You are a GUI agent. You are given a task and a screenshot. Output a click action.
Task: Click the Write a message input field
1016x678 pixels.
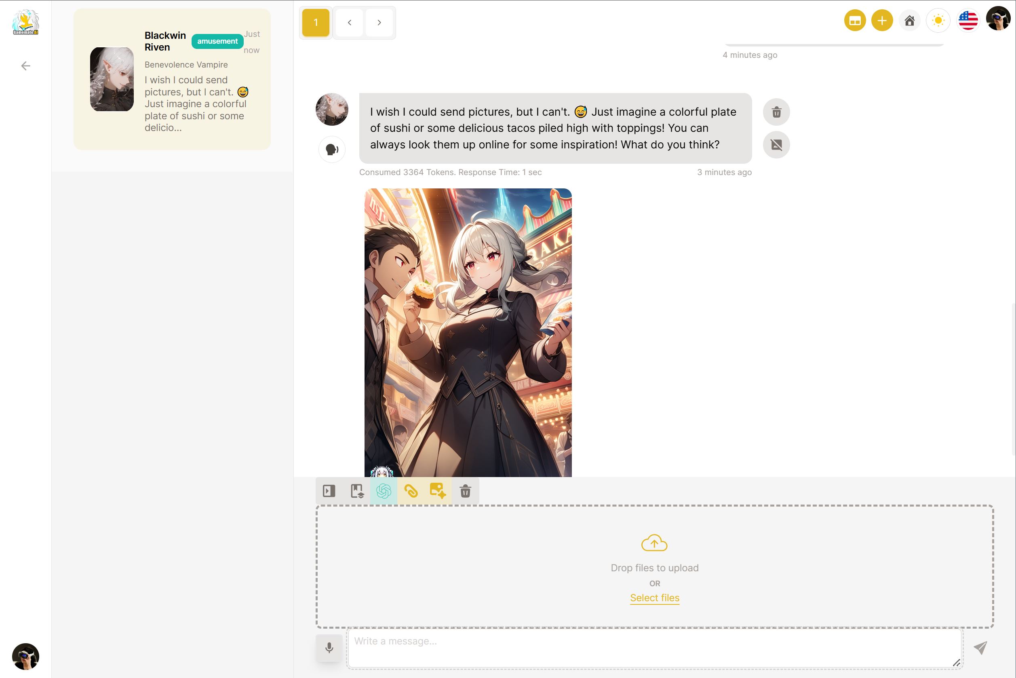tap(653, 647)
